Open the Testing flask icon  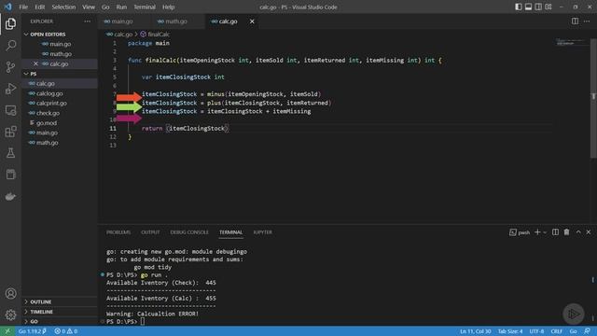coord(10,153)
